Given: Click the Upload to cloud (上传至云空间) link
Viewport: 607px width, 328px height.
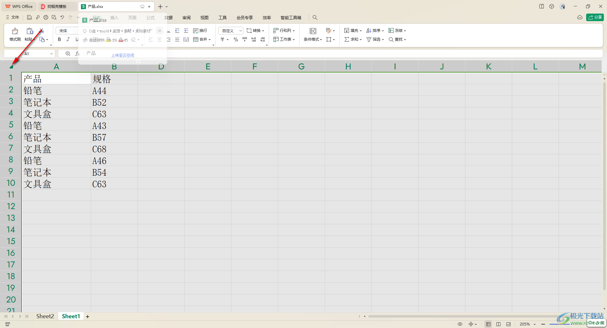Looking at the screenshot, I should click(x=123, y=56).
